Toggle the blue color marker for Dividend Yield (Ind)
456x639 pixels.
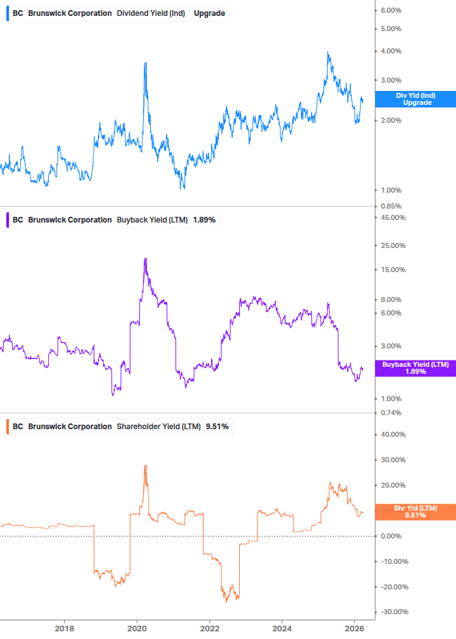pyautogui.click(x=8, y=13)
